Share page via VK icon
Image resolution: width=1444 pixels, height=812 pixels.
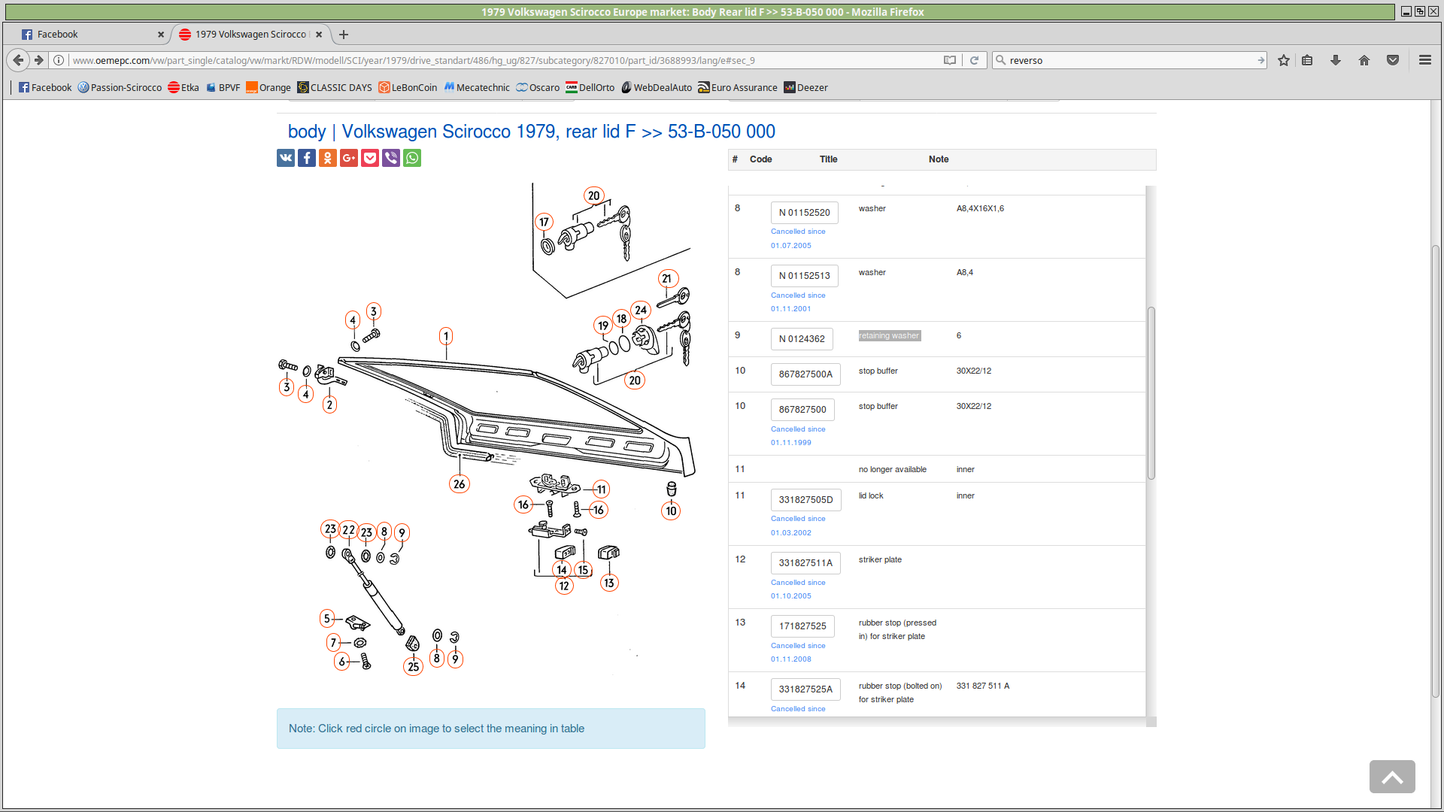286,158
